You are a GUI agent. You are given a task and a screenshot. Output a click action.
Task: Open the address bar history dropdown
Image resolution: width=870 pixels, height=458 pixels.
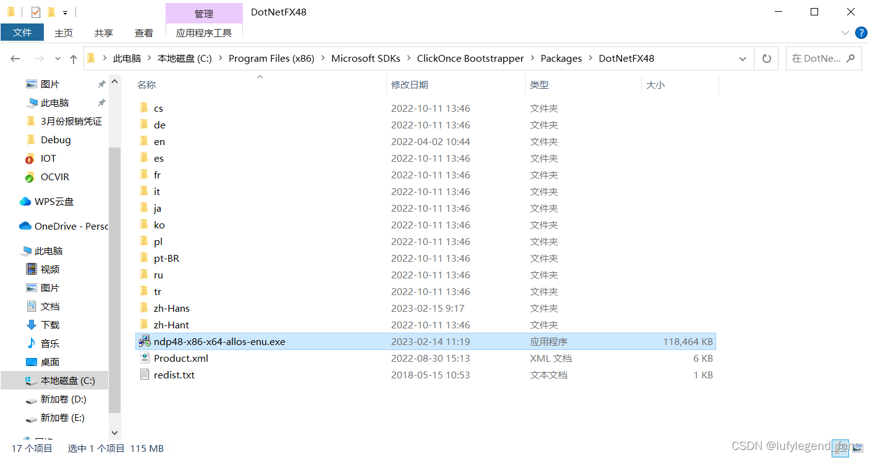pyautogui.click(x=743, y=59)
